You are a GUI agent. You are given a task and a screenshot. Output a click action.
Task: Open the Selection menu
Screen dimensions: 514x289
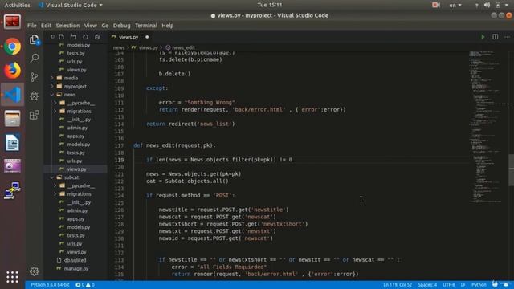(67, 26)
